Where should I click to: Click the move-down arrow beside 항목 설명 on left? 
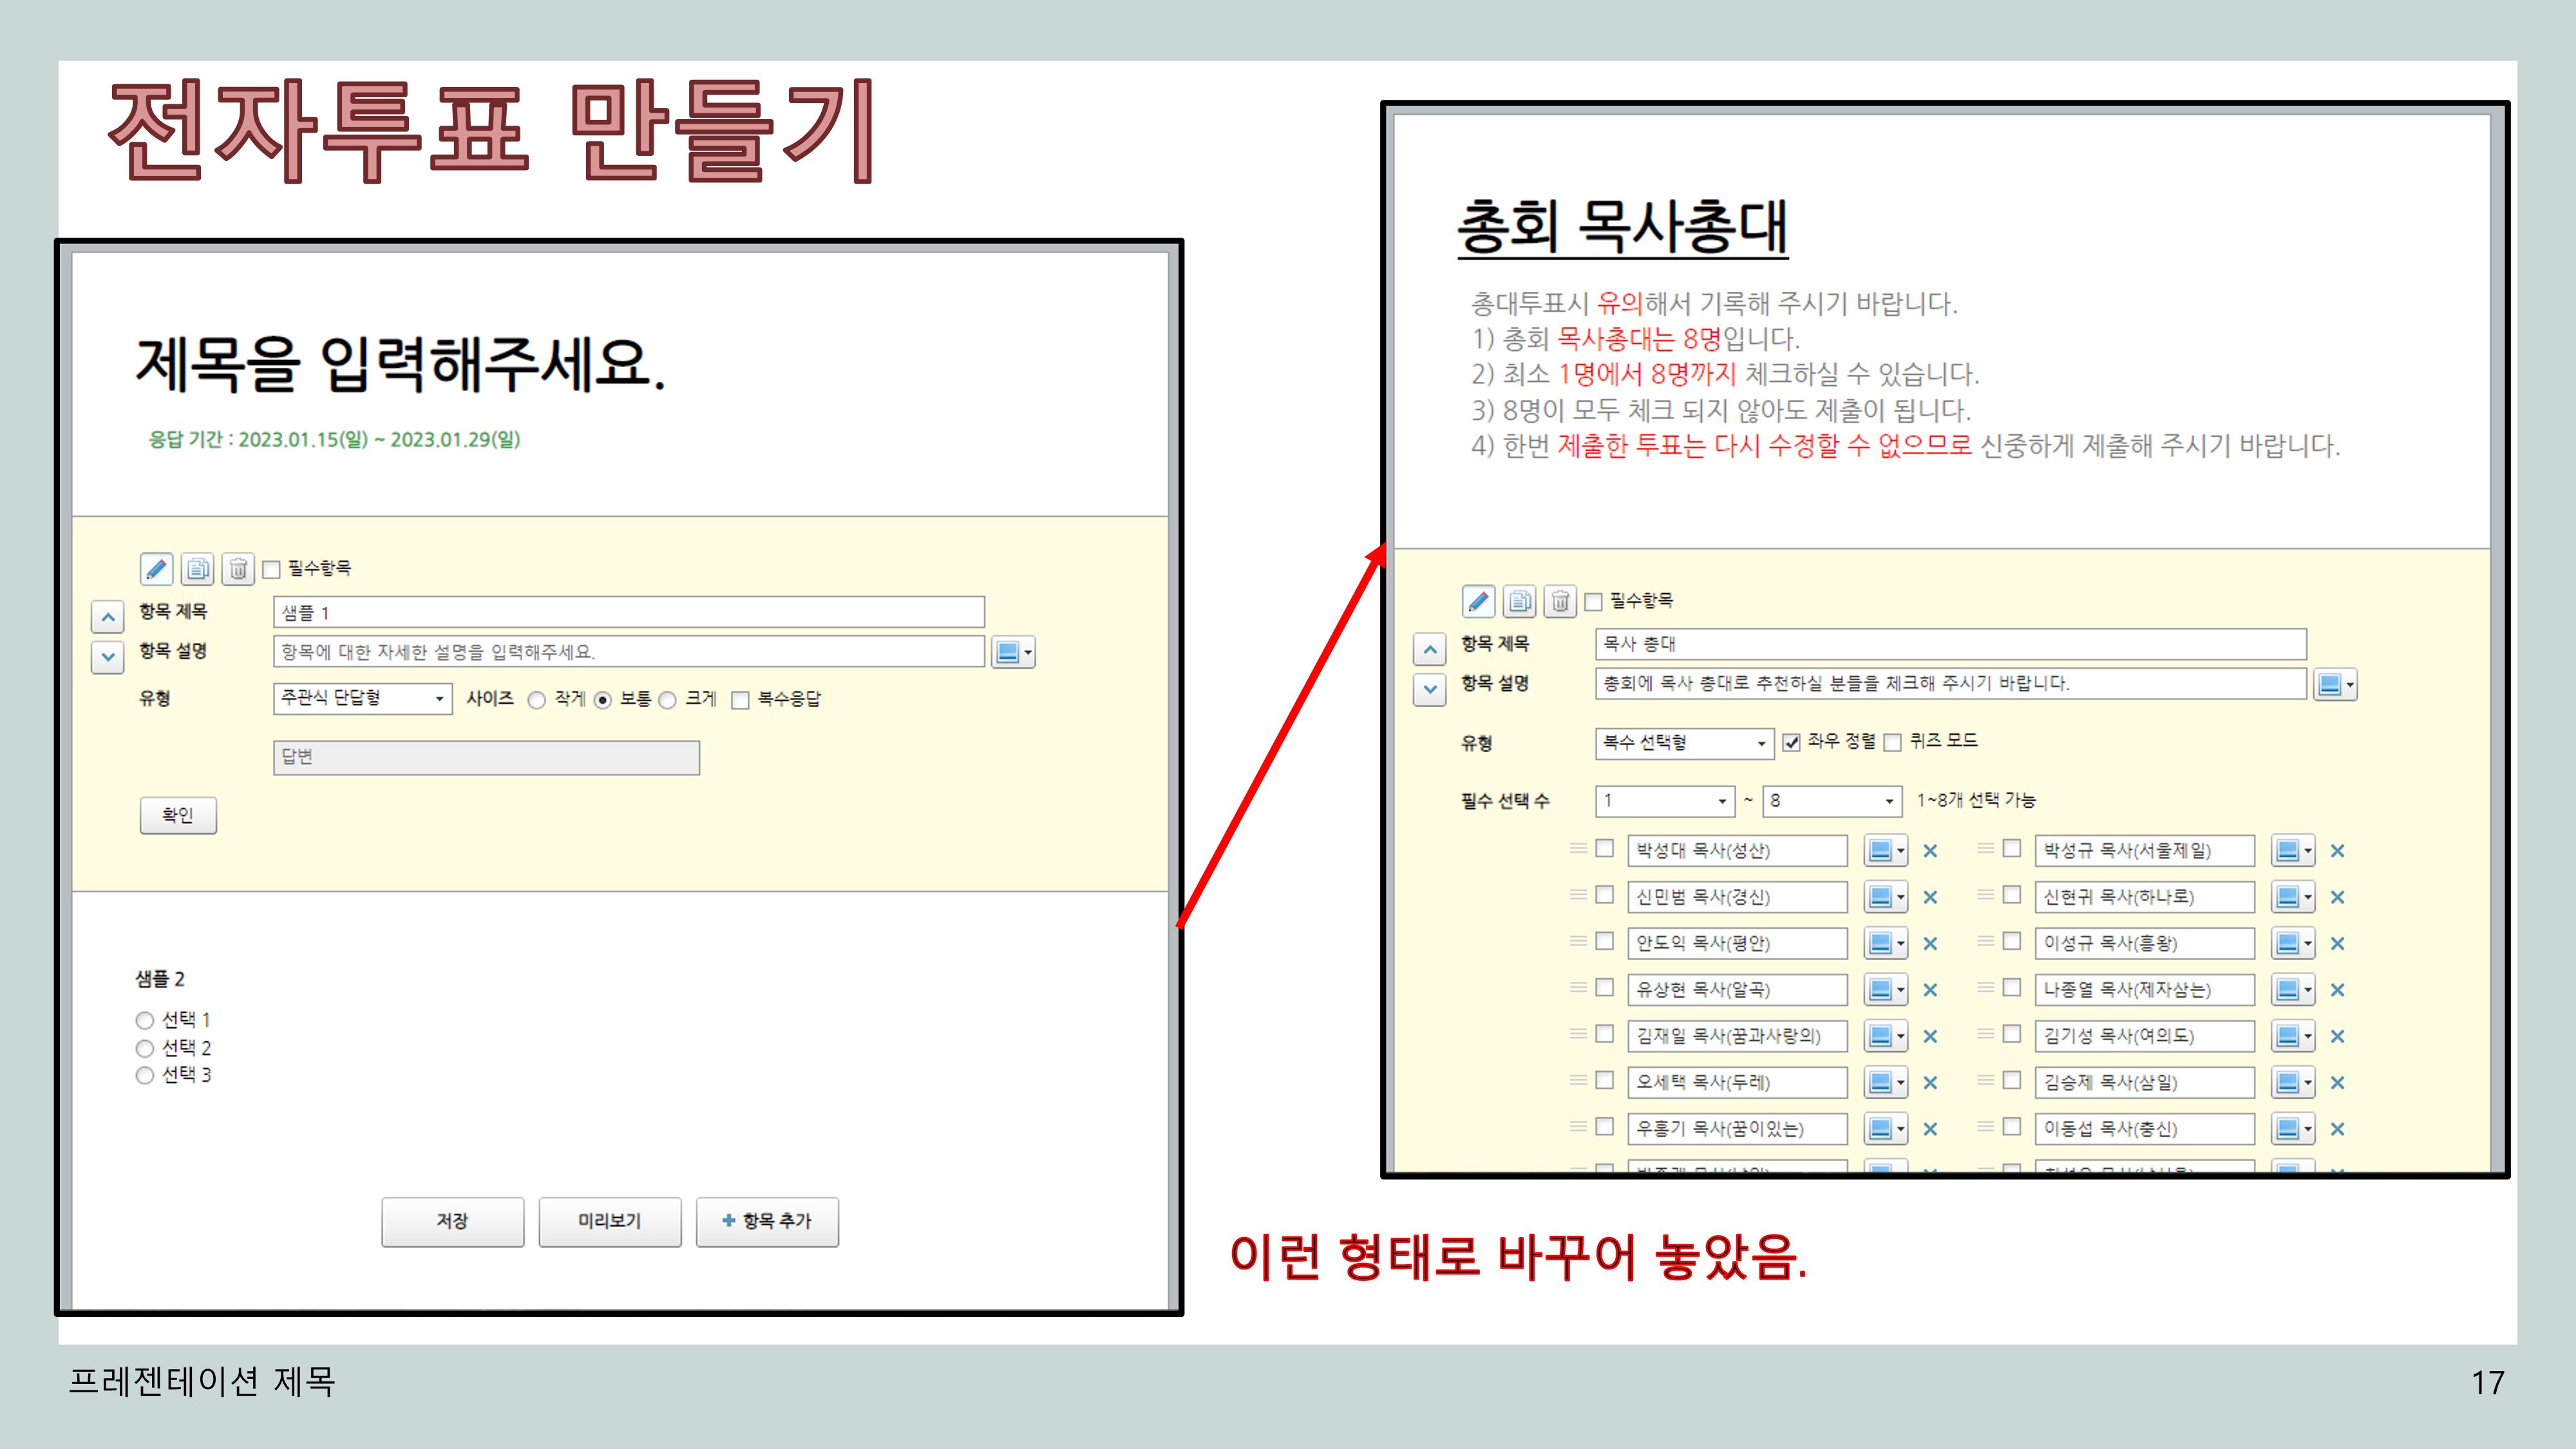108,657
